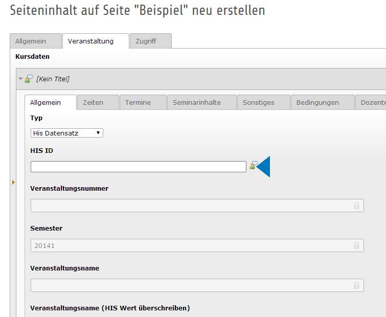Click the lock icon in Veranstaltungsnummer field
Image resolution: width=386 pixels, height=317 pixels.
click(x=356, y=206)
